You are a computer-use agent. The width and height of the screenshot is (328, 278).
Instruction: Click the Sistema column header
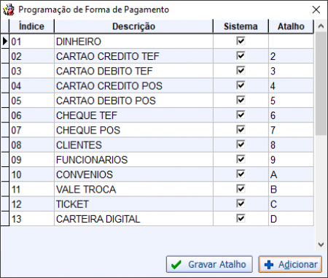tap(241, 26)
